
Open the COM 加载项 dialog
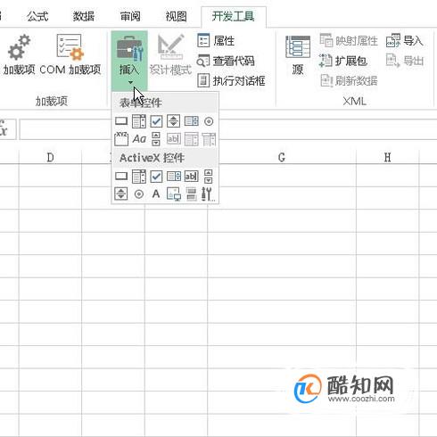click(70, 54)
